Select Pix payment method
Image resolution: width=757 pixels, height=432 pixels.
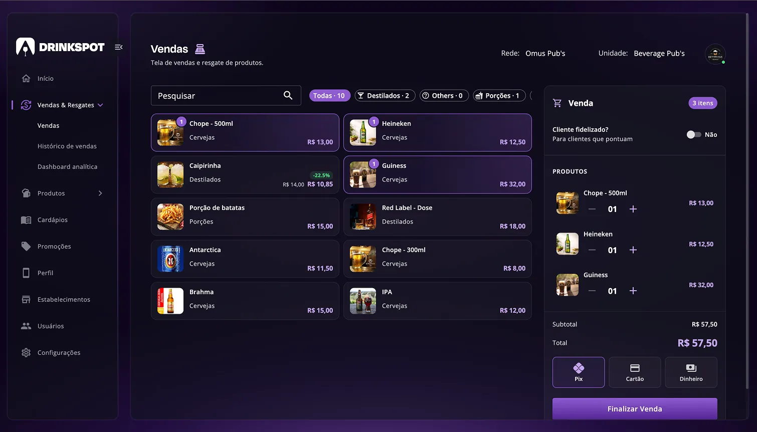(x=579, y=372)
